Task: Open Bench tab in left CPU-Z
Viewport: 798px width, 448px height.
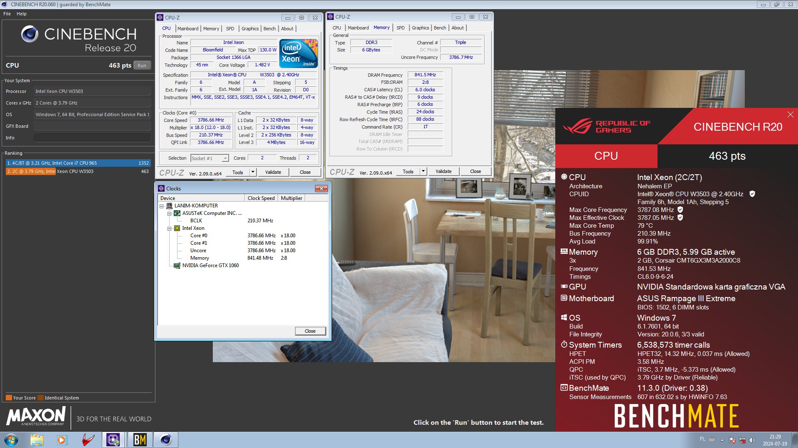Action: (x=270, y=29)
